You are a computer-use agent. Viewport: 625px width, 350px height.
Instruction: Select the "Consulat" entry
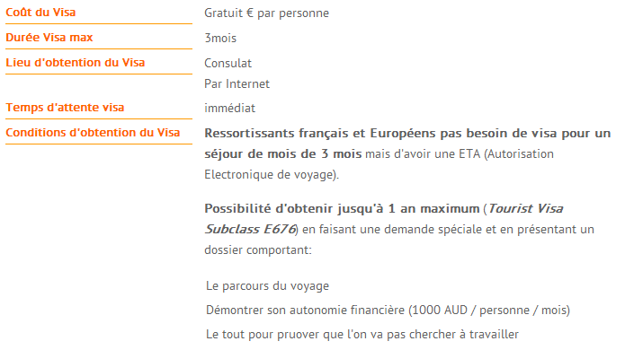[228, 63]
